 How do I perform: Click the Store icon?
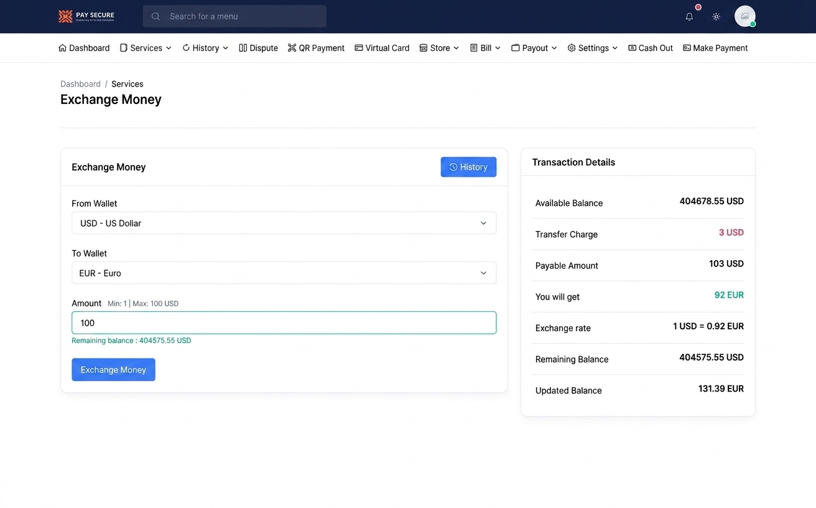click(424, 48)
